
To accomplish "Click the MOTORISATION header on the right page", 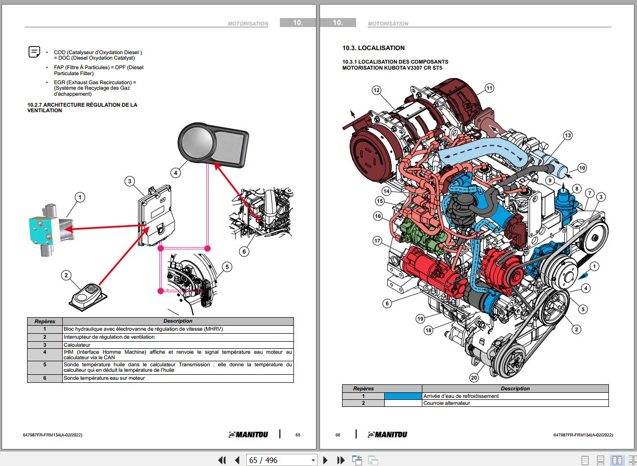I will coord(388,24).
